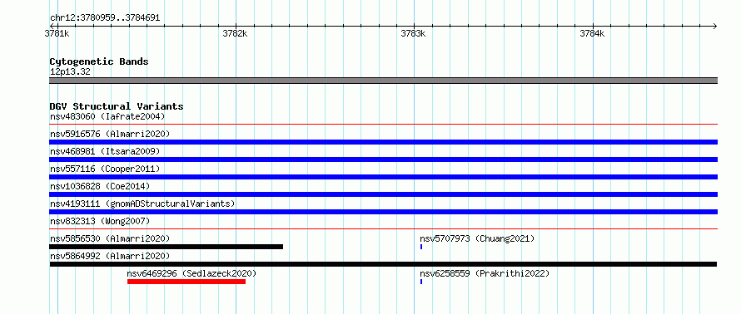The width and height of the screenshot is (741, 314).
Task: Click the nsv4193111 (gnomADStructuralVariants) label
Action: point(142,204)
